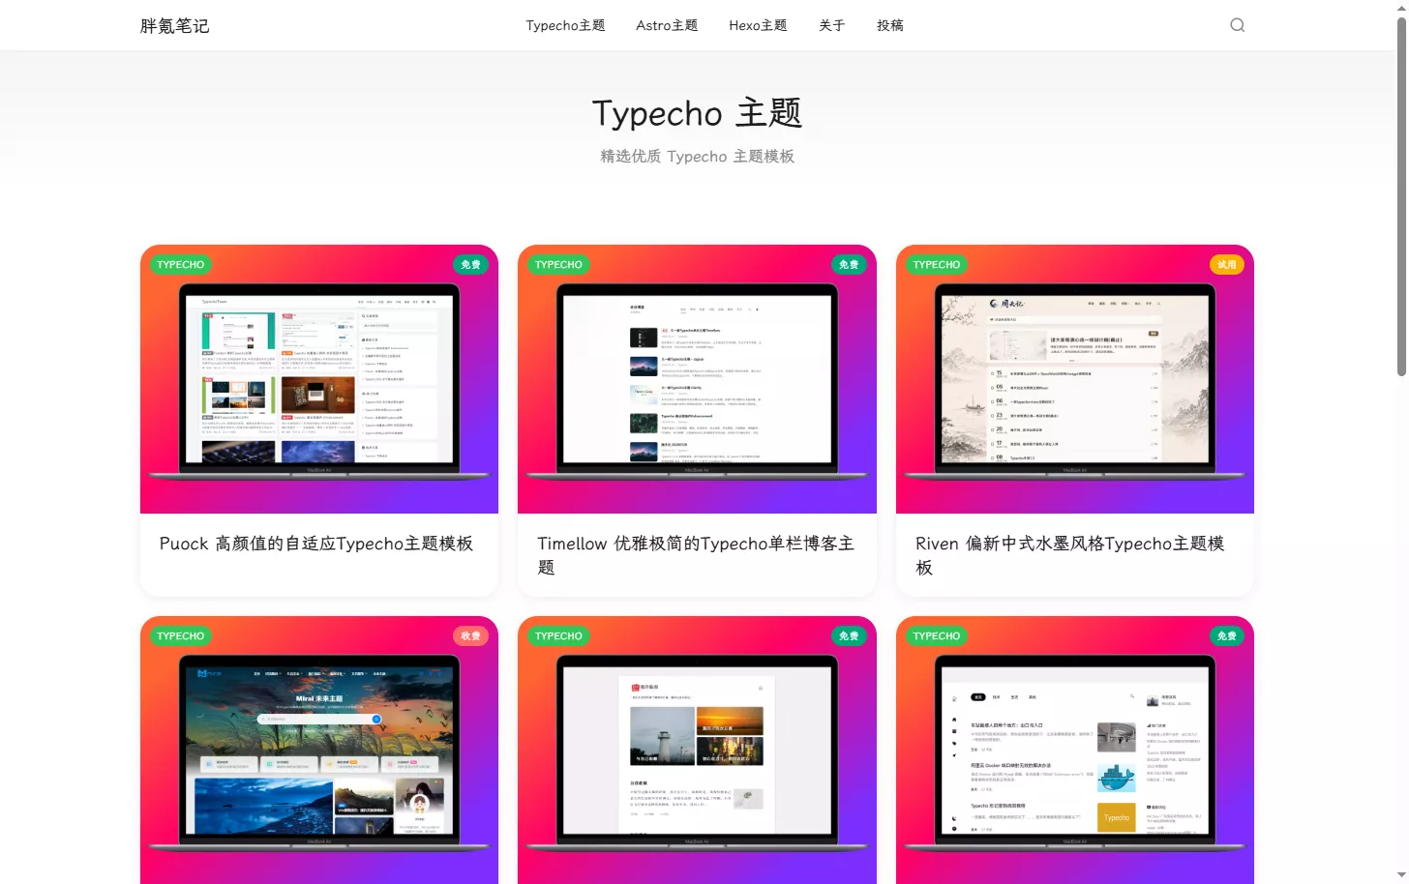Image resolution: width=1409 pixels, height=884 pixels.
Task: Open the search icon in header
Action: coord(1237,25)
